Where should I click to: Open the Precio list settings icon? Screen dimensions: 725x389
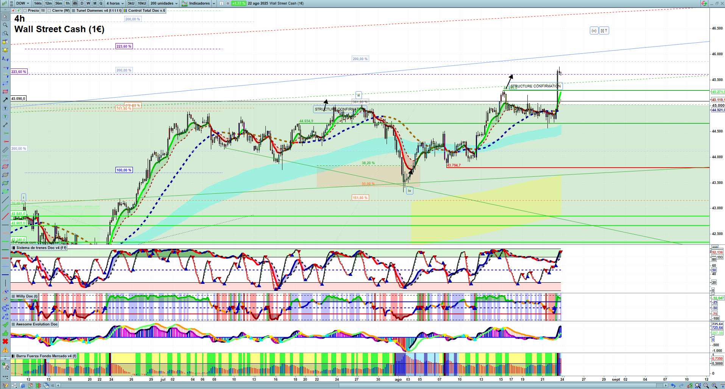pos(43,11)
